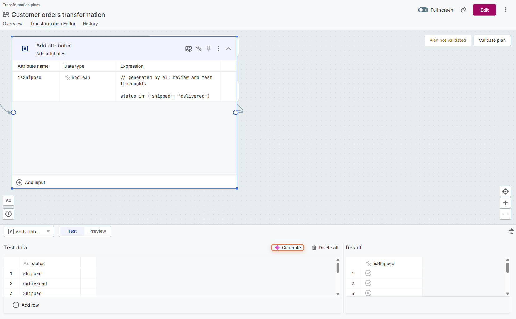The height and width of the screenshot is (319, 516).
Task: Open the test data preview icon on Add attributes node
Action: 189,49
